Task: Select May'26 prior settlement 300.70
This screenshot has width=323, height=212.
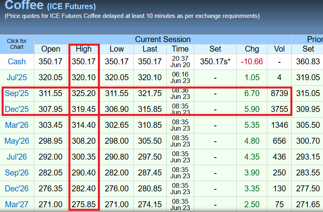Action: click(x=308, y=141)
